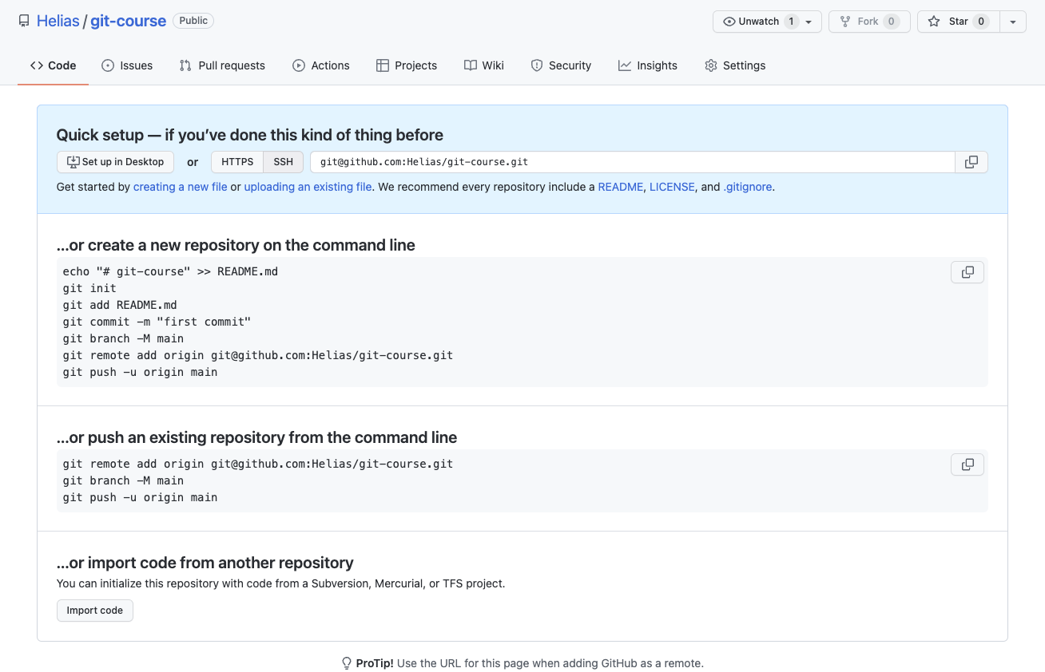Click the echo "# git-course" >> README.md line

[x=170, y=271]
